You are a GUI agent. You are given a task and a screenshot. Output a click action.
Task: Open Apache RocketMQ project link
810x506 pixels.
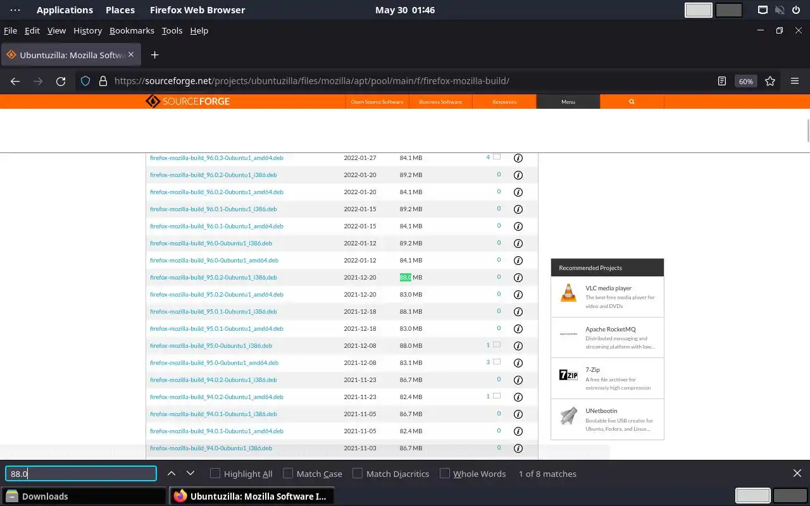[x=610, y=330]
